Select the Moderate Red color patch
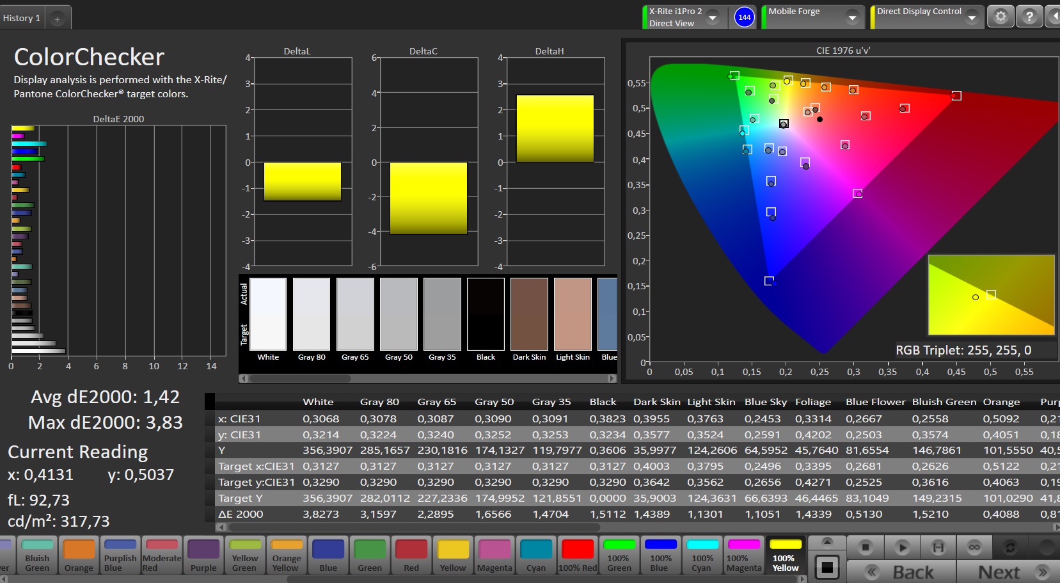Viewport: 1060px width, 583px height. (x=162, y=555)
